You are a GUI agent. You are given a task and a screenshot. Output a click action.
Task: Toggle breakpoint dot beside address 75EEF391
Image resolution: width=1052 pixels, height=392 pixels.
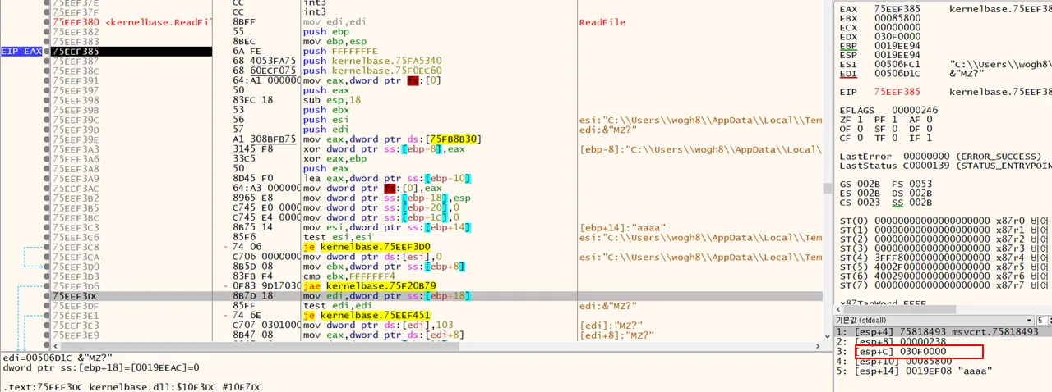pyautogui.click(x=48, y=81)
